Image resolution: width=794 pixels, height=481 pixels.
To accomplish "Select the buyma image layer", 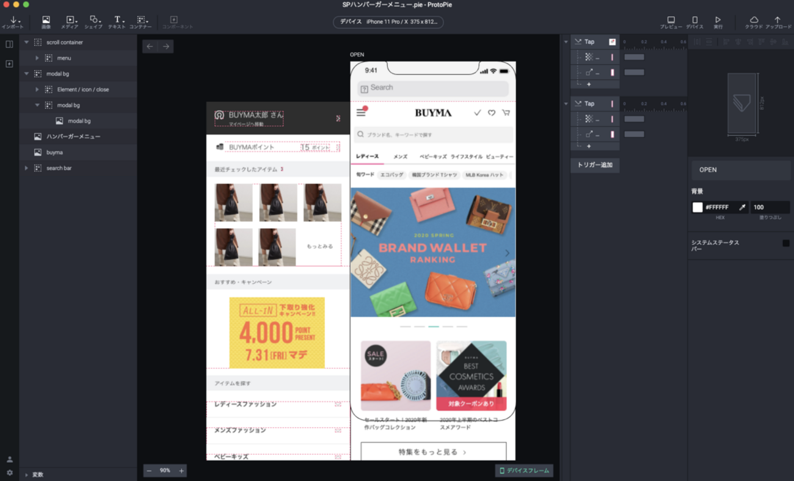I will pyautogui.click(x=78, y=153).
